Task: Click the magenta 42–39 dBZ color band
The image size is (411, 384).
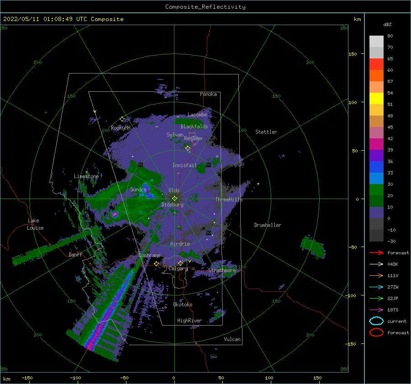Action: point(376,144)
